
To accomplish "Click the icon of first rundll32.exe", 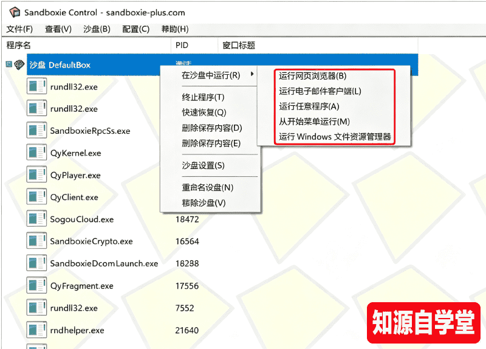I will click(x=36, y=86).
